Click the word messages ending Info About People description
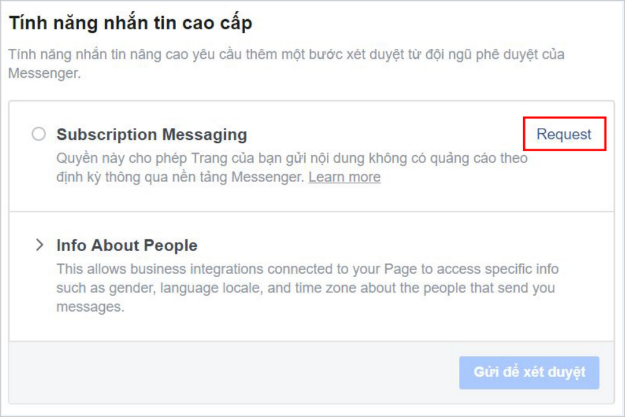This screenshot has width=625, height=417. click(90, 308)
